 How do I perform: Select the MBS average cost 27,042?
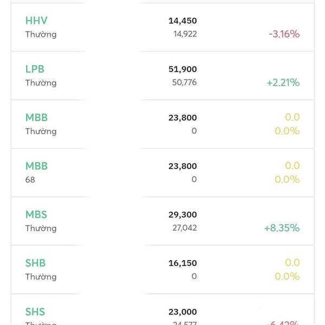(x=184, y=228)
